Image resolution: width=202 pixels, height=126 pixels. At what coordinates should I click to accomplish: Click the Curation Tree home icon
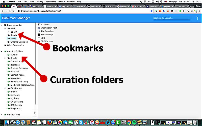[5, 114]
